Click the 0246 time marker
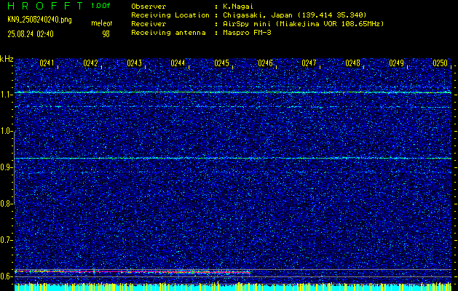This screenshot has width=458, height=291. pyautogui.click(x=265, y=63)
